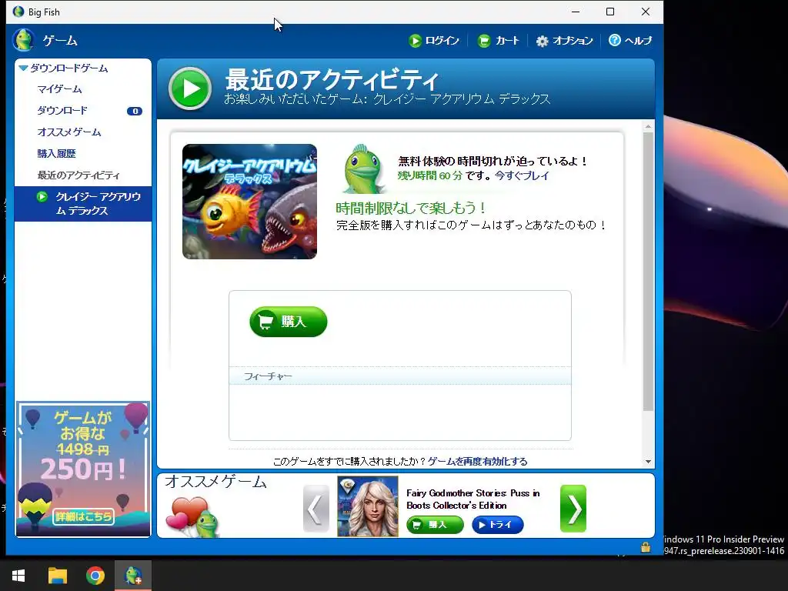Click the green ログイン play icon
Screen dimensions: 788x591
pyautogui.click(x=415, y=41)
